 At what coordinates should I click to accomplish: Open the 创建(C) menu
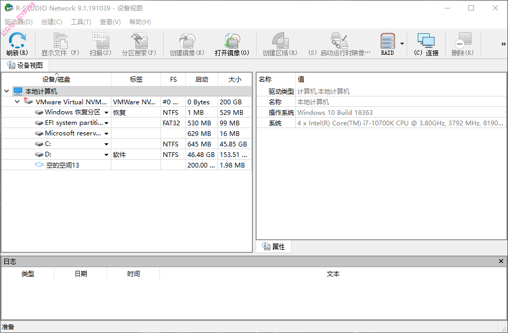click(52, 22)
